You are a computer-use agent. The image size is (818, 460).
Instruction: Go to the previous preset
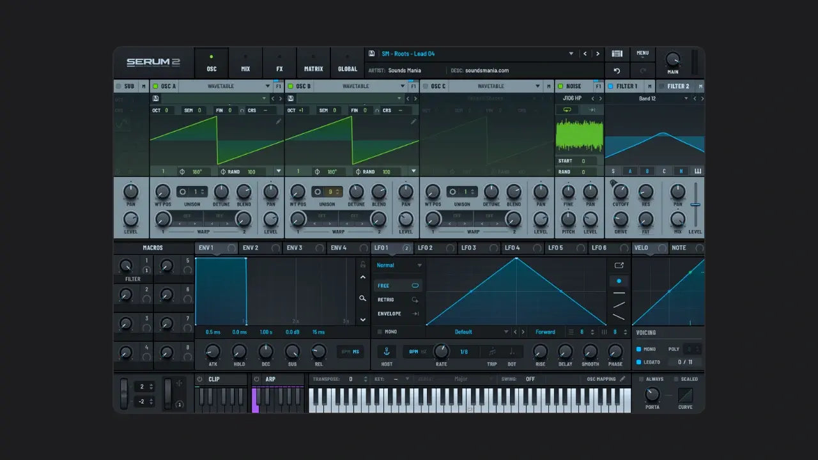pos(585,54)
